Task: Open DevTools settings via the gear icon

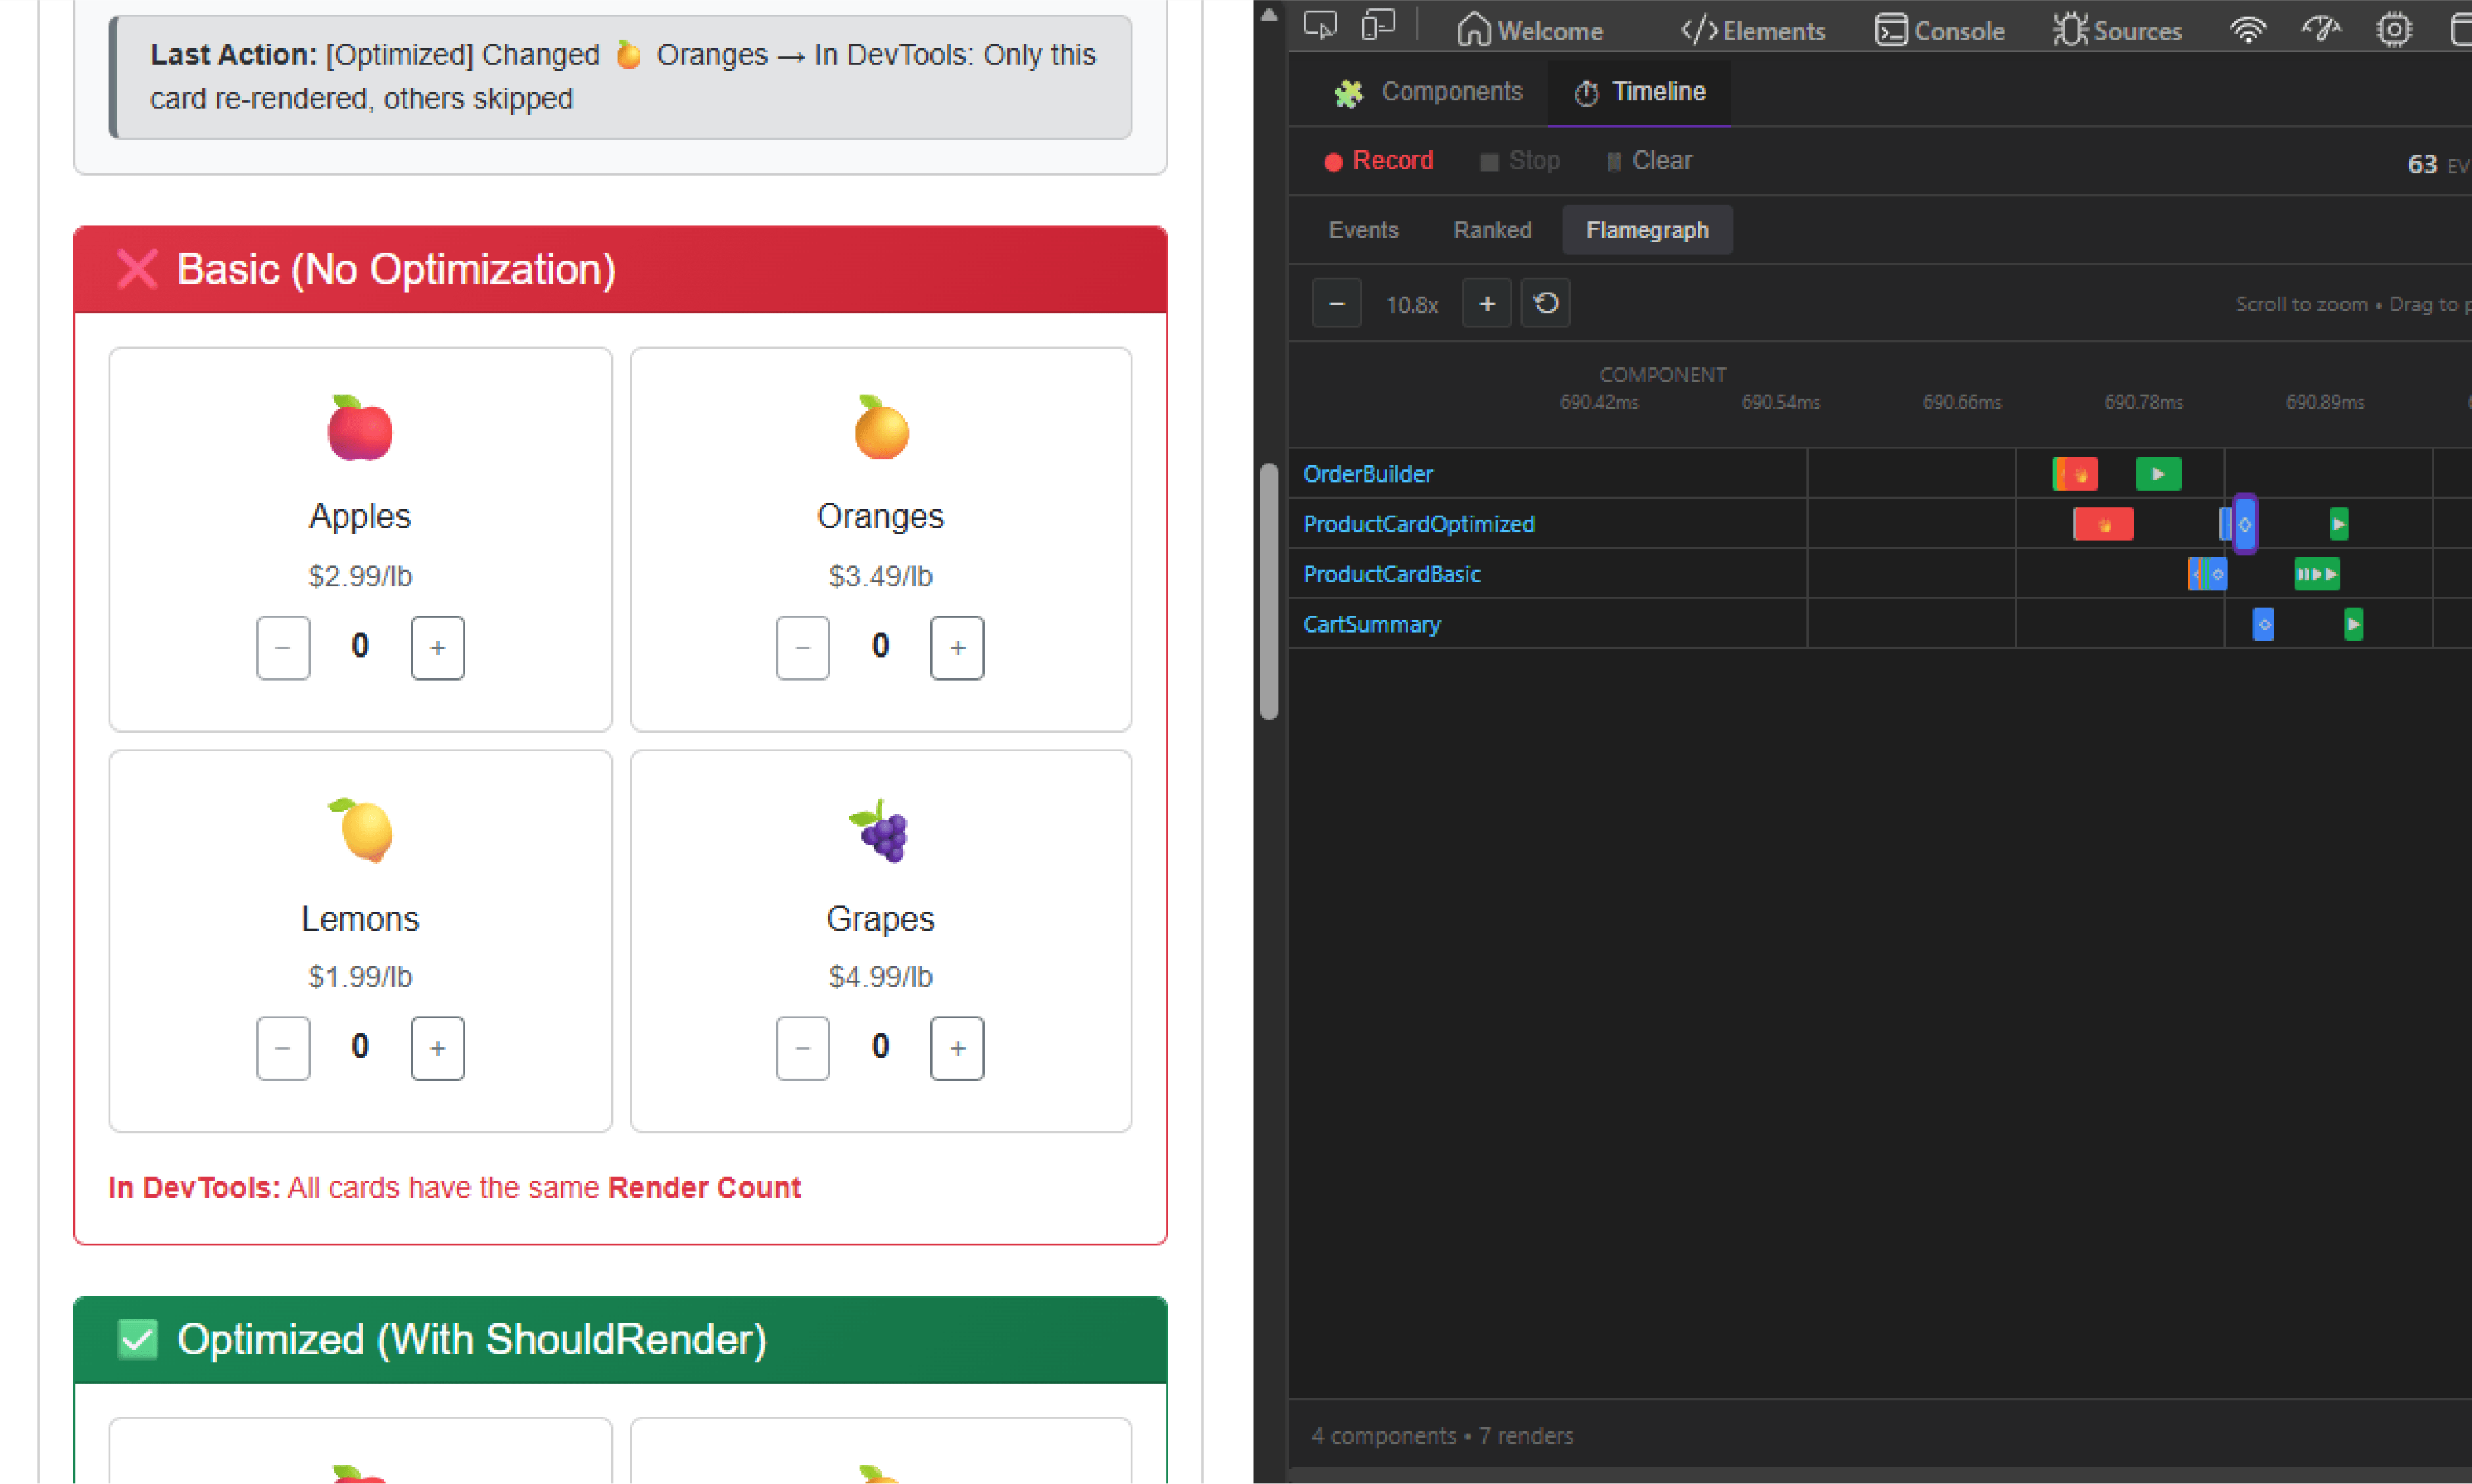Action: point(2394,30)
